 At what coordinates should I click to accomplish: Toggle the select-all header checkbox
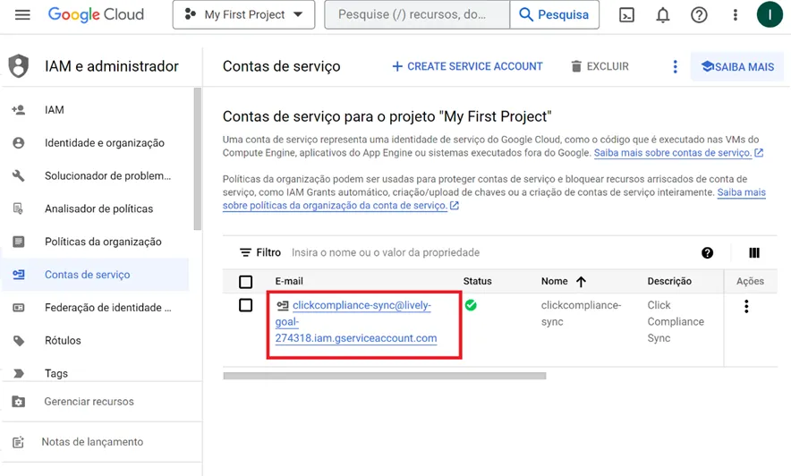(246, 281)
